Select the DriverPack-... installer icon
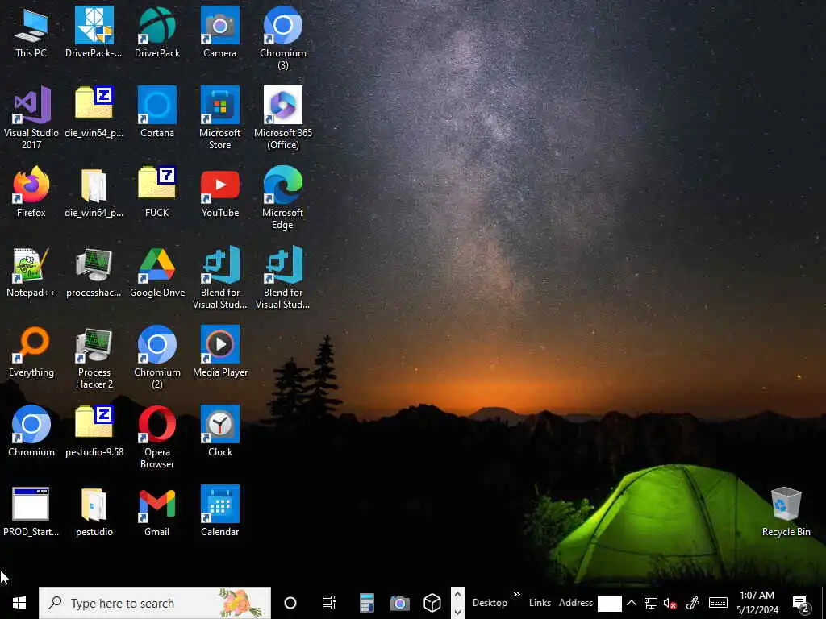Image resolution: width=826 pixels, height=619 pixels. [x=94, y=32]
